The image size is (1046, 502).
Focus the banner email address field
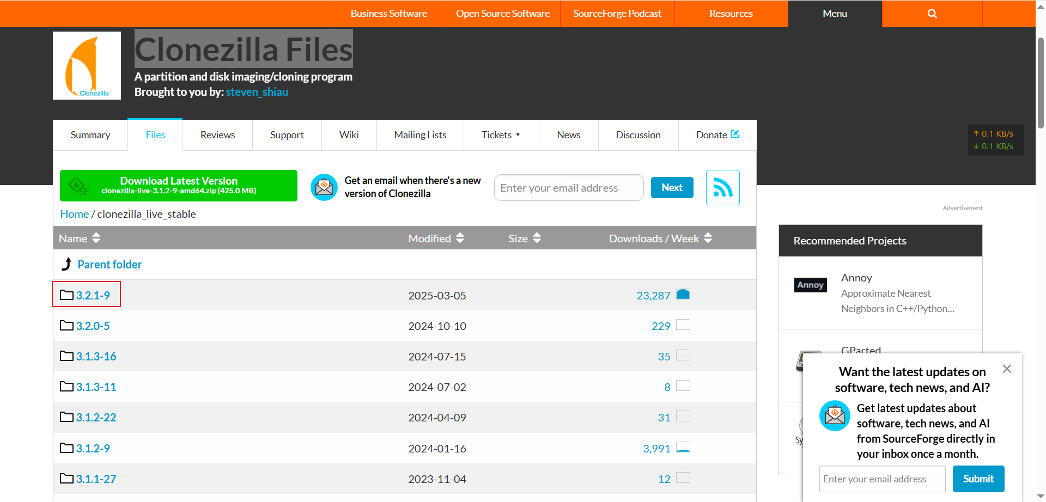(x=569, y=188)
